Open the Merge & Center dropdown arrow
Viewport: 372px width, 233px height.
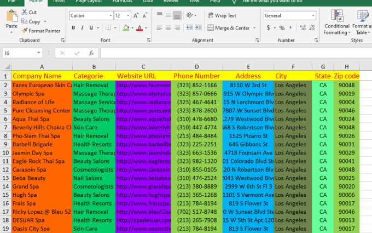click(x=254, y=28)
